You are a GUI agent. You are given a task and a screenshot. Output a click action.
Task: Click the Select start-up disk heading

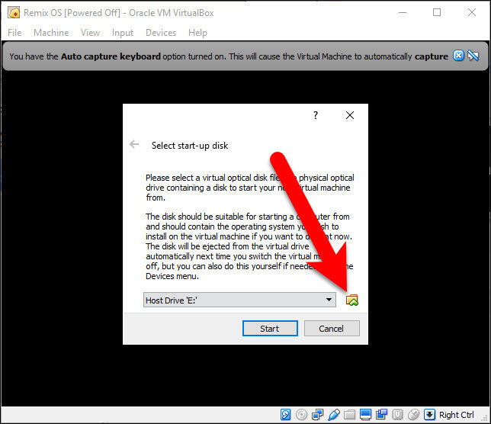tap(190, 146)
